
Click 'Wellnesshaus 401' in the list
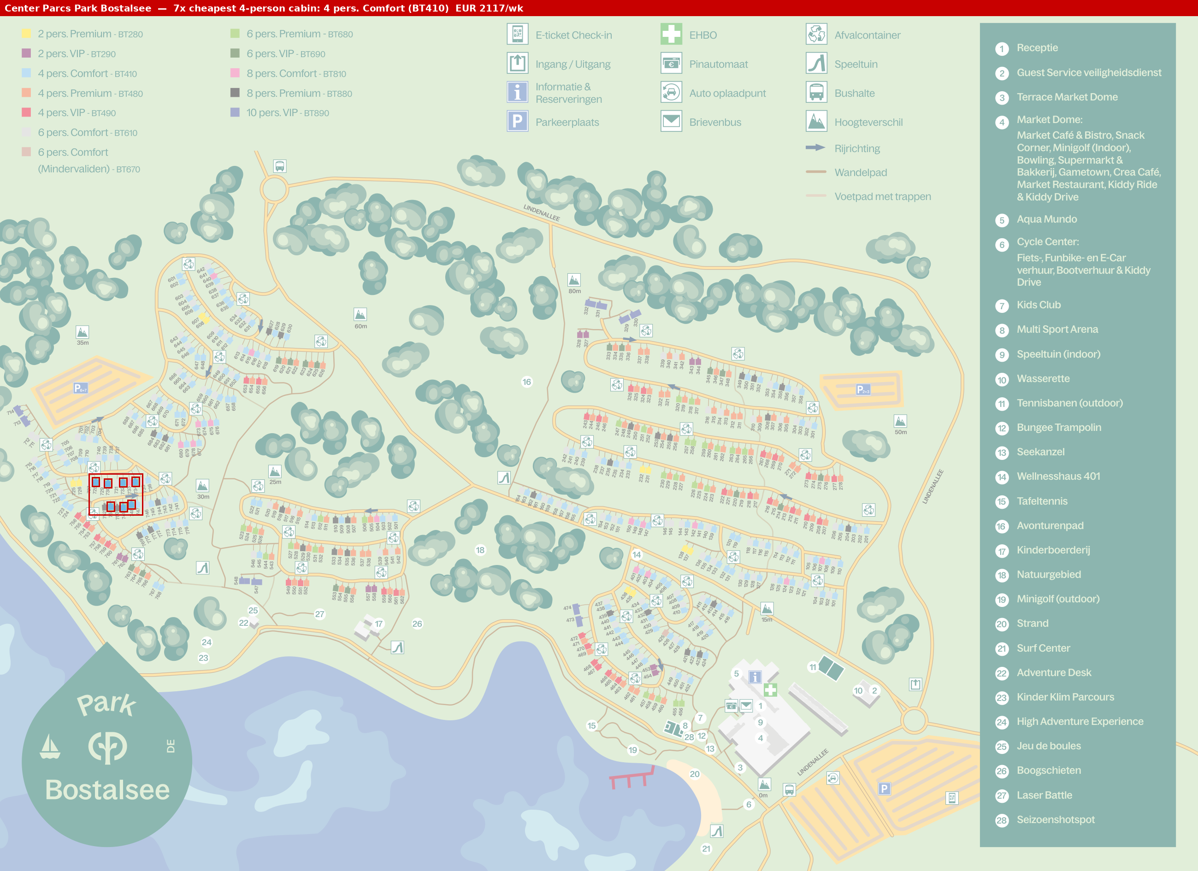click(x=1058, y=476)
